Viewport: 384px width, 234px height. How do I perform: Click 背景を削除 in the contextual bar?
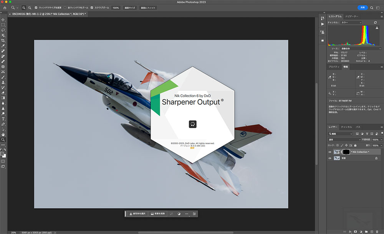pyautogui.click(x=158, y=214)
